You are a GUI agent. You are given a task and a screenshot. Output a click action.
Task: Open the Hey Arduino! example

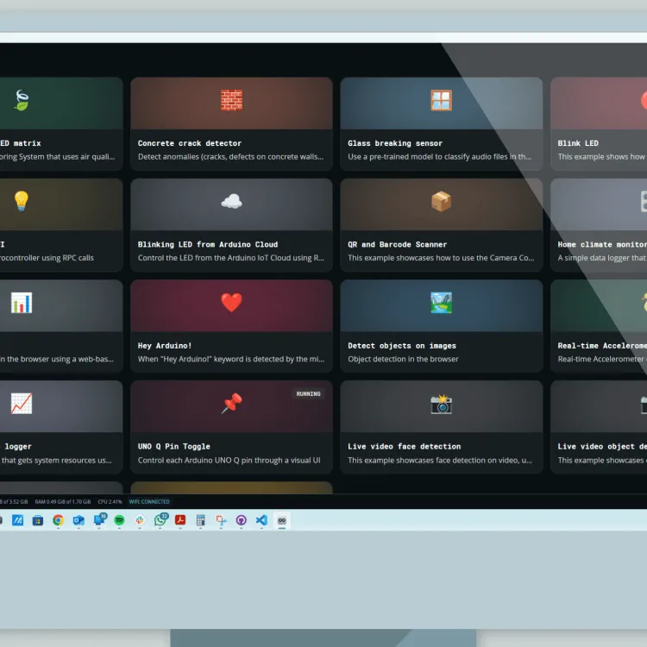[x=231, y=326]
